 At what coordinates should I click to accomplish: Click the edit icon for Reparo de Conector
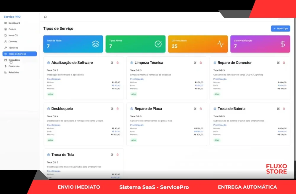click(278, 63)
